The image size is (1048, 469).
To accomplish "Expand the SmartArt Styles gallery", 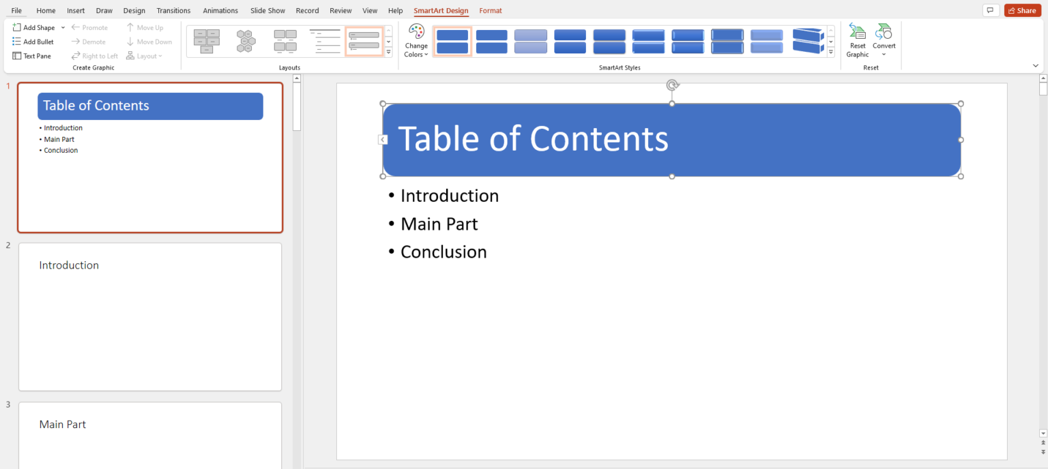I will (830, 51).
